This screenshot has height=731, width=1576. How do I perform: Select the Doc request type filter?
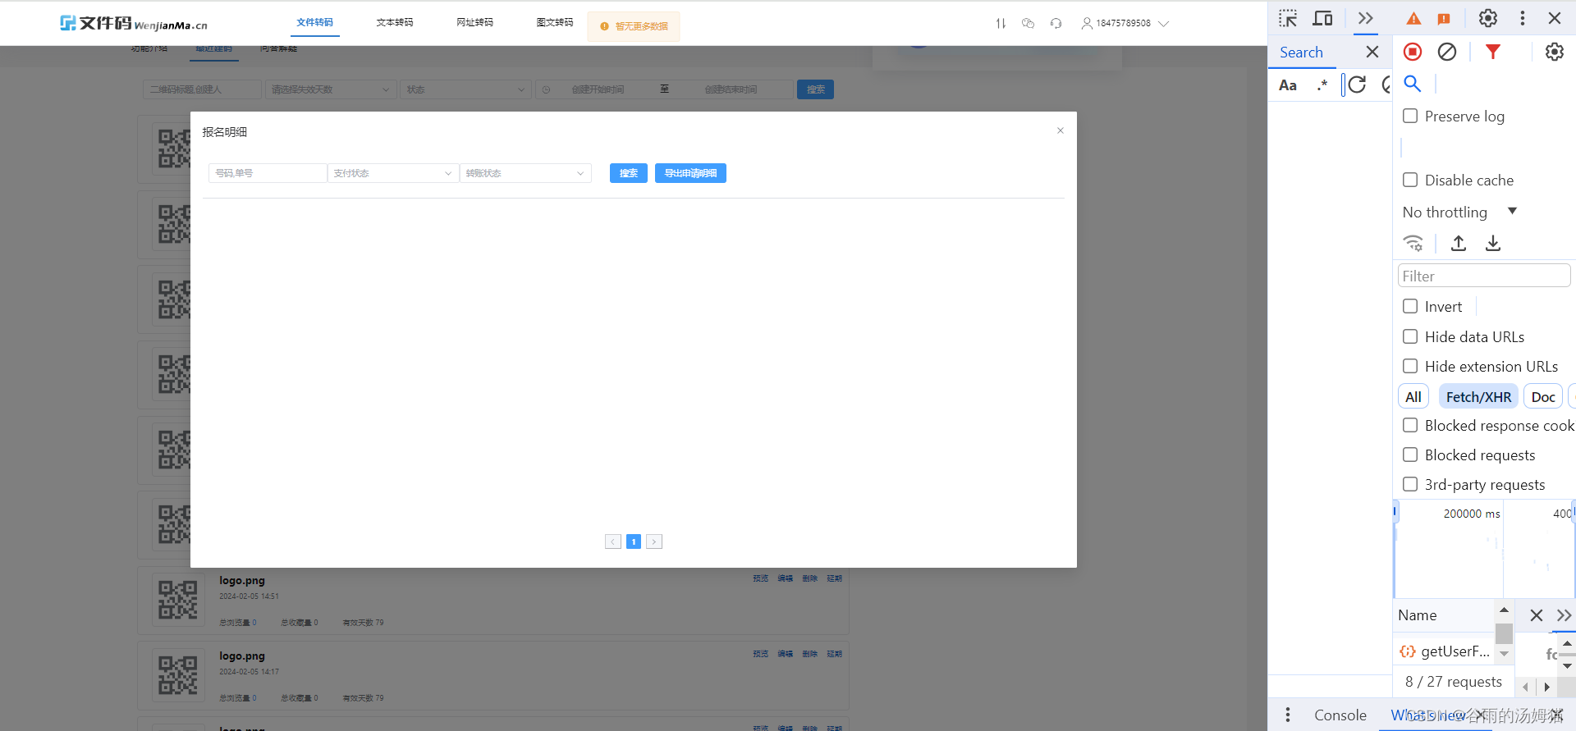(1543, 397)
